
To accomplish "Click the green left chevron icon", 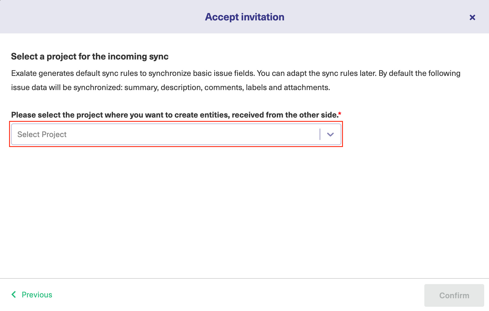I will pyautogui.click(x=14, y=295).
